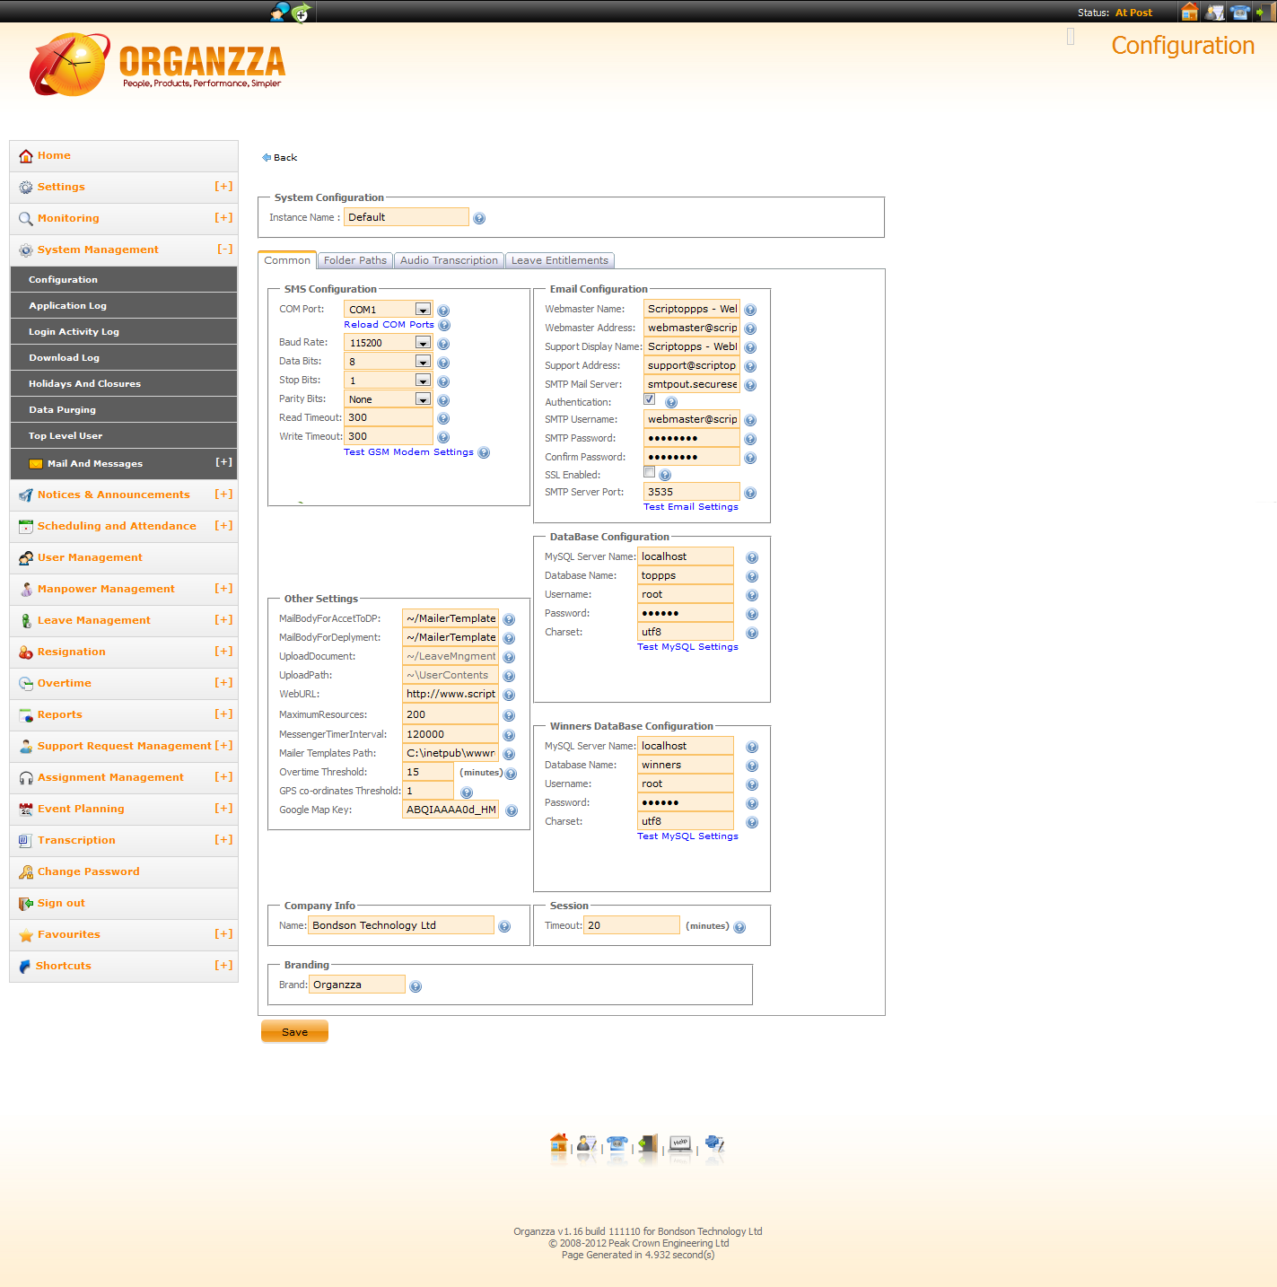The image size is (1277, 1287).
Task: Click the house icon in footer
Action: [x=559, y=1143]
